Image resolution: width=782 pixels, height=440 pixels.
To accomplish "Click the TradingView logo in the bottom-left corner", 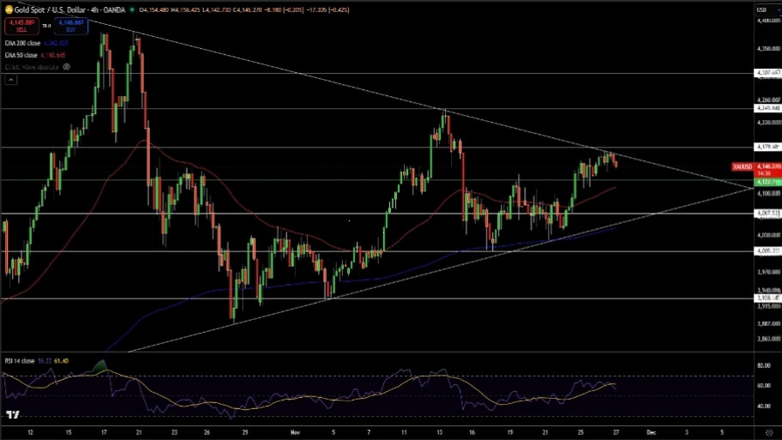I will [x=13, y=415].
